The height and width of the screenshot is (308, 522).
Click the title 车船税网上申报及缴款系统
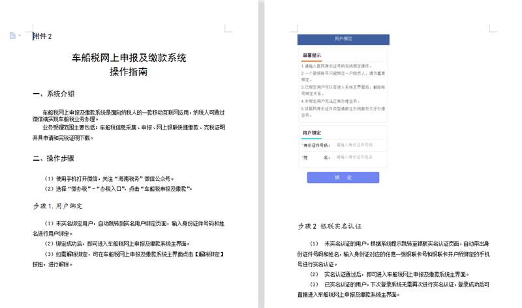[x=129, y=57]
